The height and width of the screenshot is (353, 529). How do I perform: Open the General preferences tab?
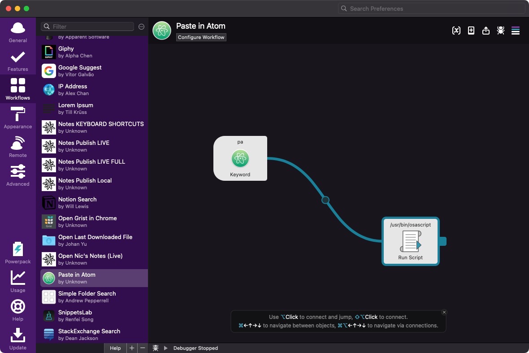[18, 32]
